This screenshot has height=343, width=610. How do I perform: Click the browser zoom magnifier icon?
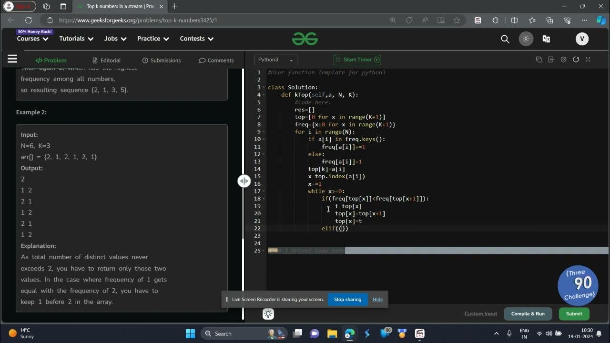pyautogui.click(x=393, y=20)
